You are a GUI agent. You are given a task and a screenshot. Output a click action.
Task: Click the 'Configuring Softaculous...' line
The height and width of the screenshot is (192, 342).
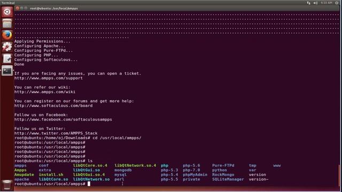coord(46,60)
